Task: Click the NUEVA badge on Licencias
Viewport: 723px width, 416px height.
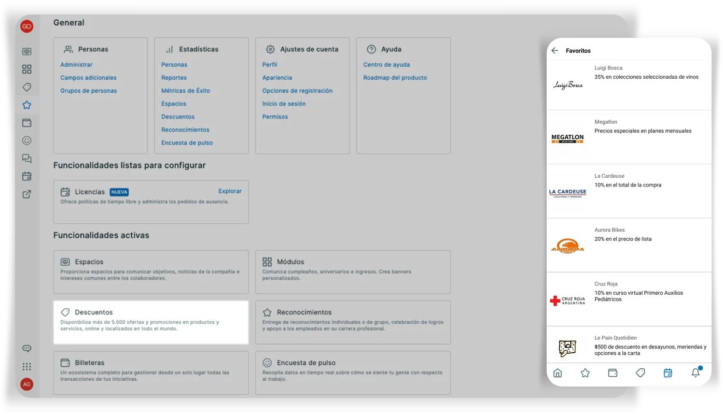Action: click(119, 192)
